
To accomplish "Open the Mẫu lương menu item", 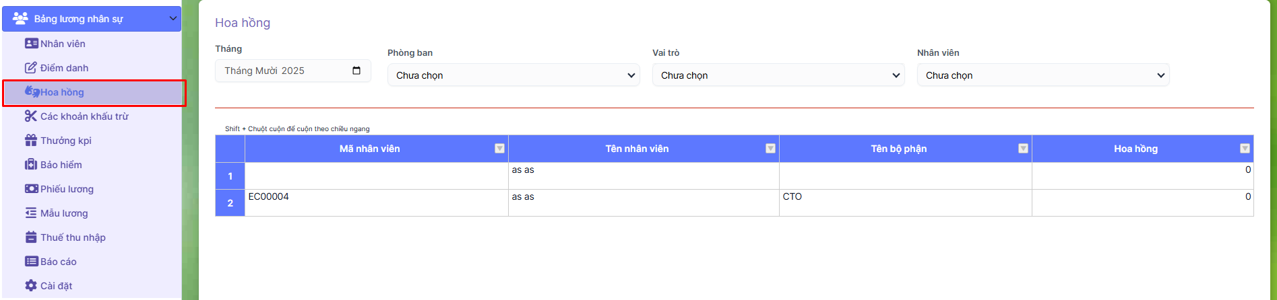I will click(63, 213).
